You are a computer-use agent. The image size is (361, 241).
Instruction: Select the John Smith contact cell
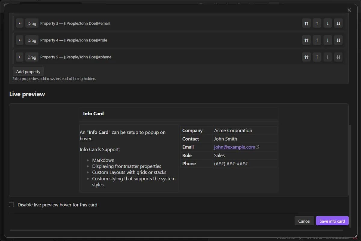click(x=244, y=139)
